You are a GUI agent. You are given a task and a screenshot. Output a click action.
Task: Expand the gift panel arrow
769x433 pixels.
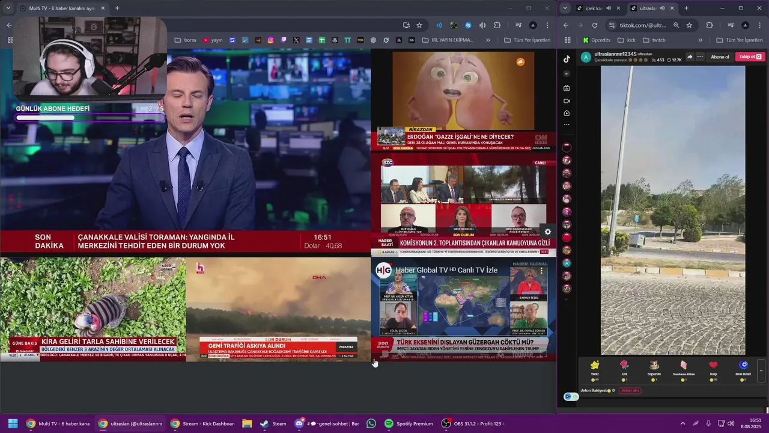click(761, 370)
